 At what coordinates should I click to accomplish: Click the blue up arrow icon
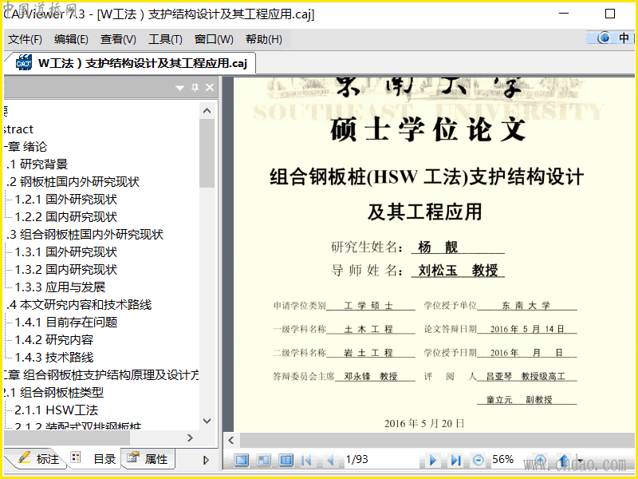(564, 461)
